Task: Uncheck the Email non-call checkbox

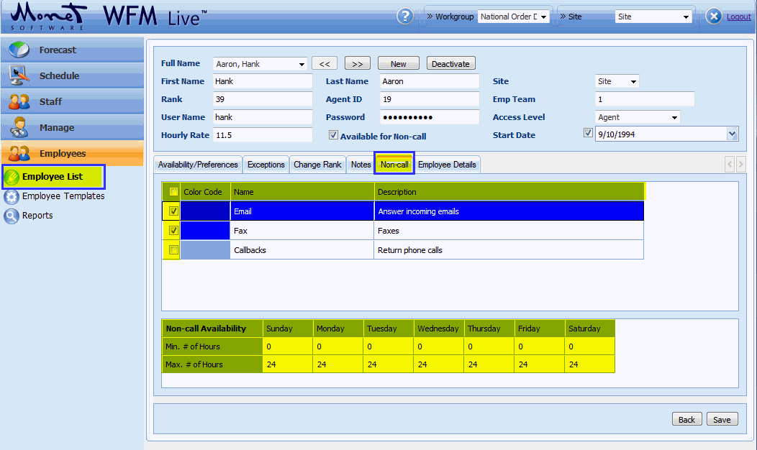Action: [173, 211]
